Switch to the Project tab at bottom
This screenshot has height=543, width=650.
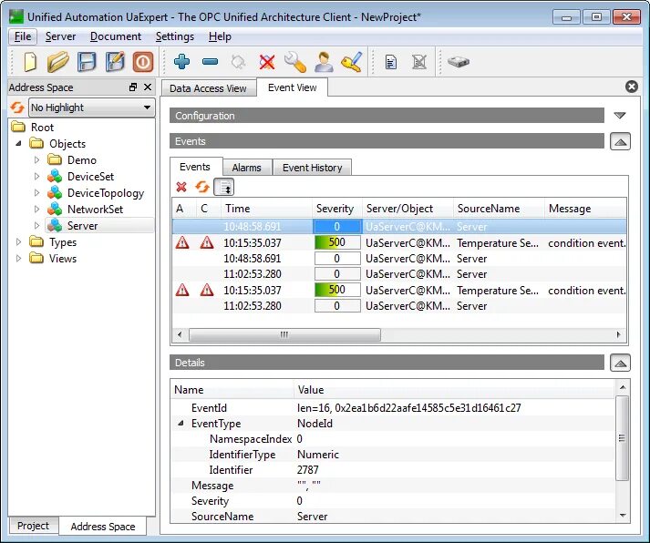(33, 526)
